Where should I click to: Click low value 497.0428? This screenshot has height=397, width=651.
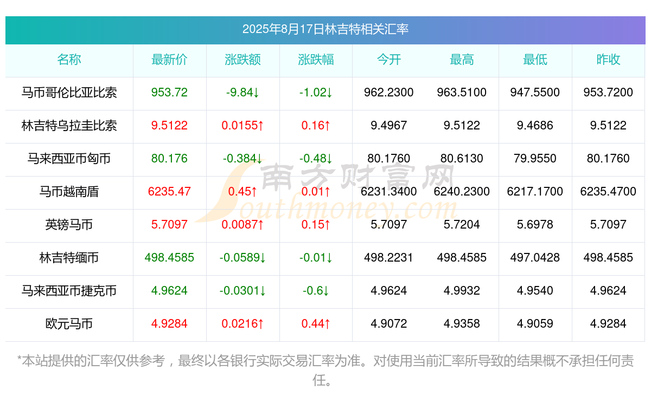(x=535, y=258)
